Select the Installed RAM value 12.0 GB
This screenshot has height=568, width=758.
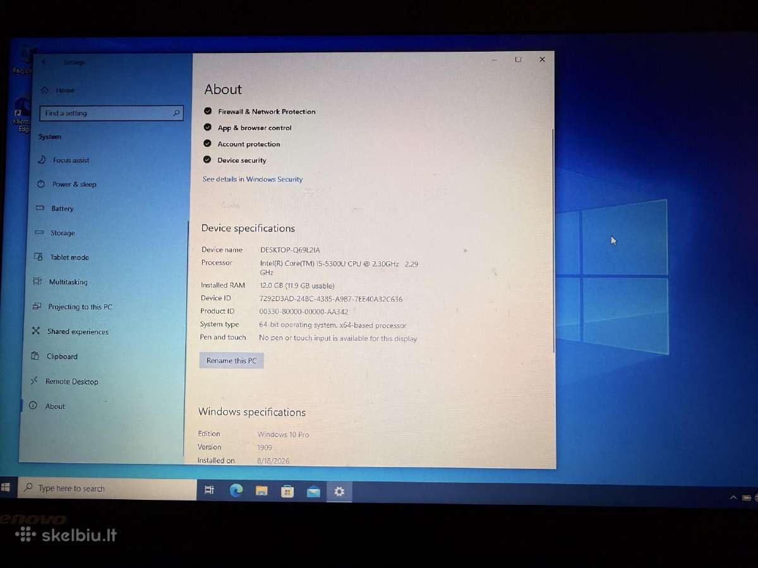point(297,286)
